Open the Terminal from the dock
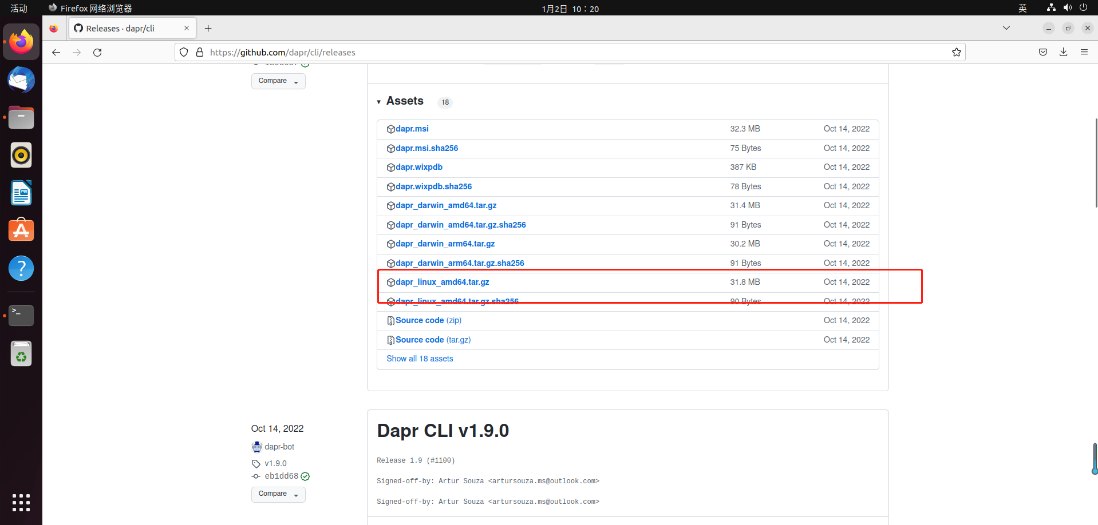This screenshot has width=1098, height=525. pos(21,315)
